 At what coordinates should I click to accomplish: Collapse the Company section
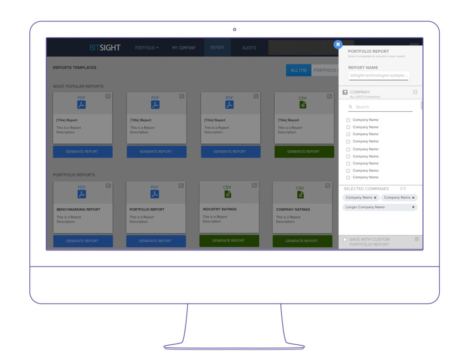point(415,92)
